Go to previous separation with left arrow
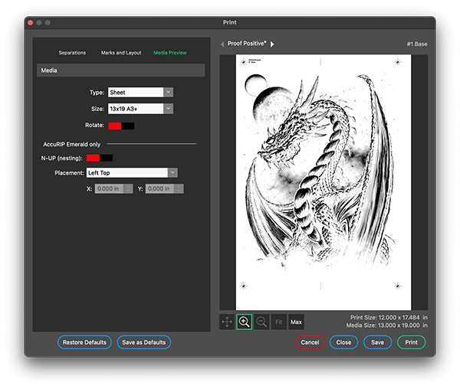This screenshot has width=460, height=389. tap(222, 44)
